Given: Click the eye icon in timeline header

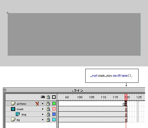Looking at the screenshot, I should [43, 97].
